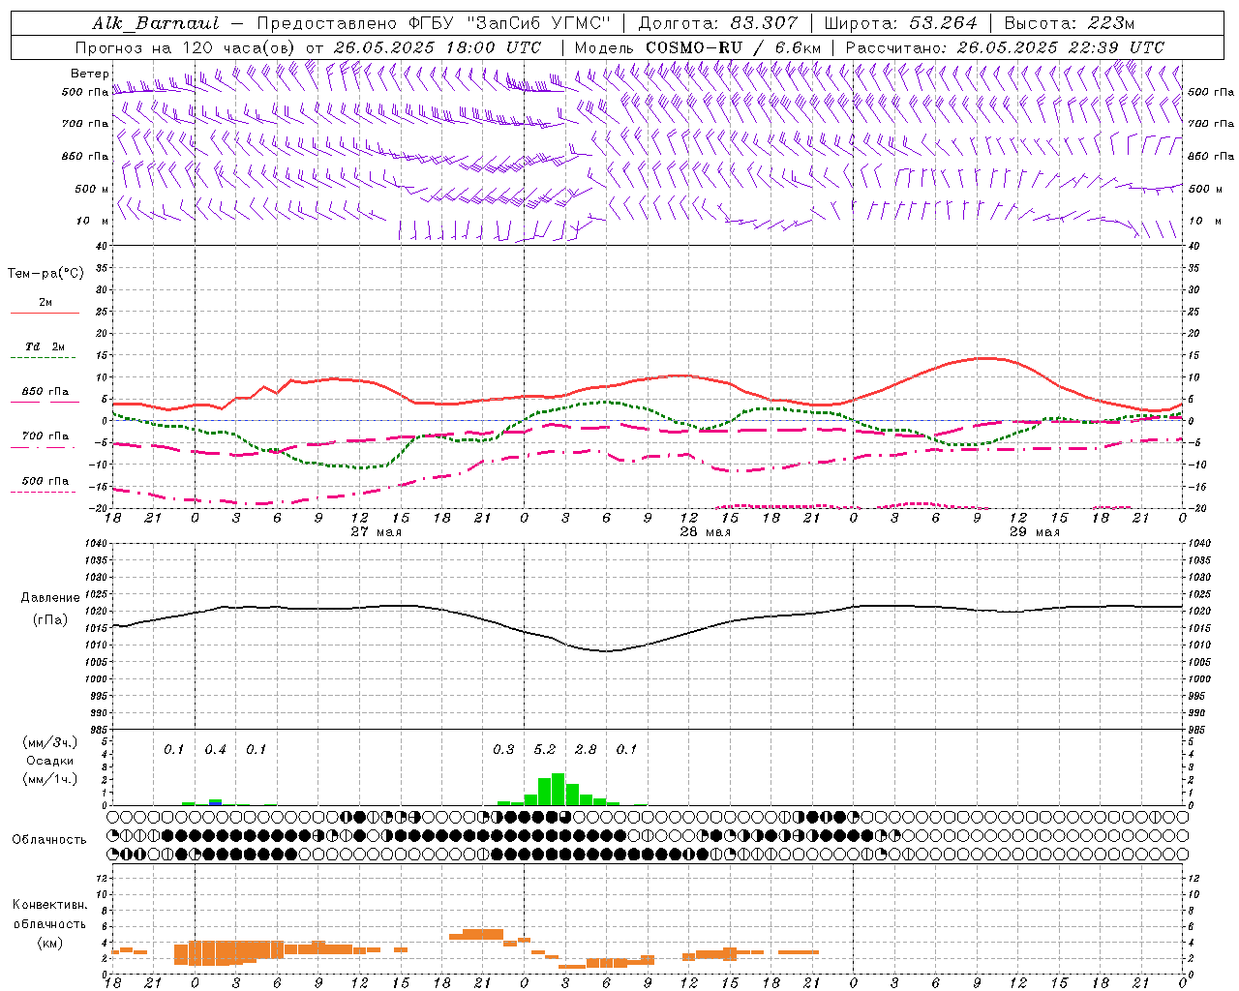Viewport: 1239px width, 991px height.
Task: Select the 'Долгота: 83.307' header value
Action: point(718,23)
